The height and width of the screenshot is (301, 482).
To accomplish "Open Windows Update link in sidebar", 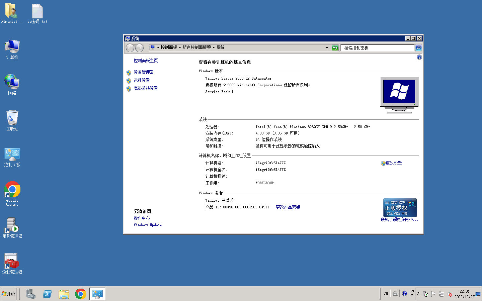I will click(x=148, y=225).
